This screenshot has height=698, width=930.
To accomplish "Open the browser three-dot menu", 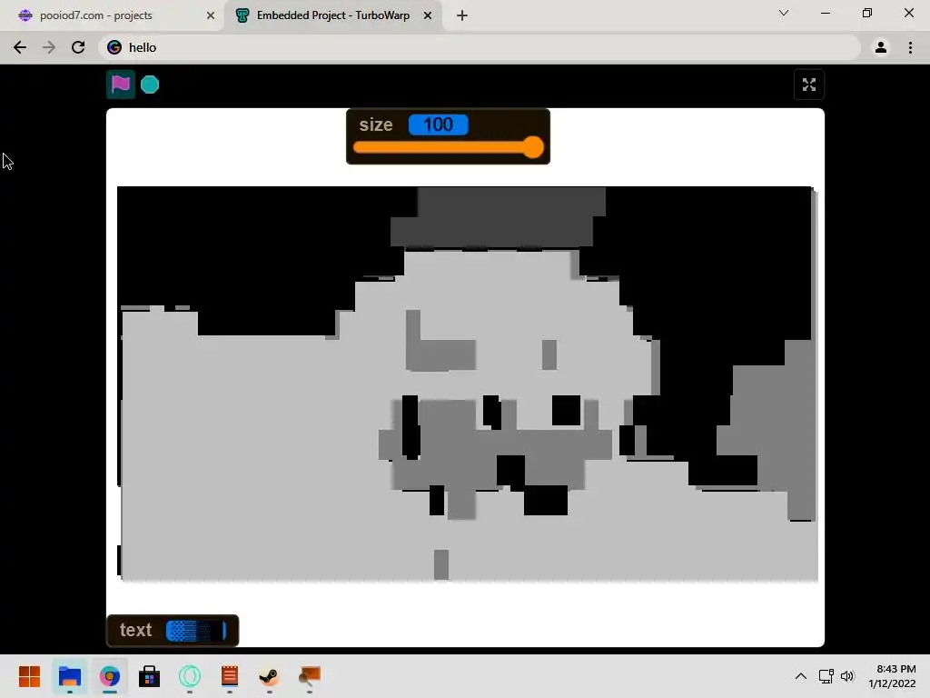I will [910, 47].
